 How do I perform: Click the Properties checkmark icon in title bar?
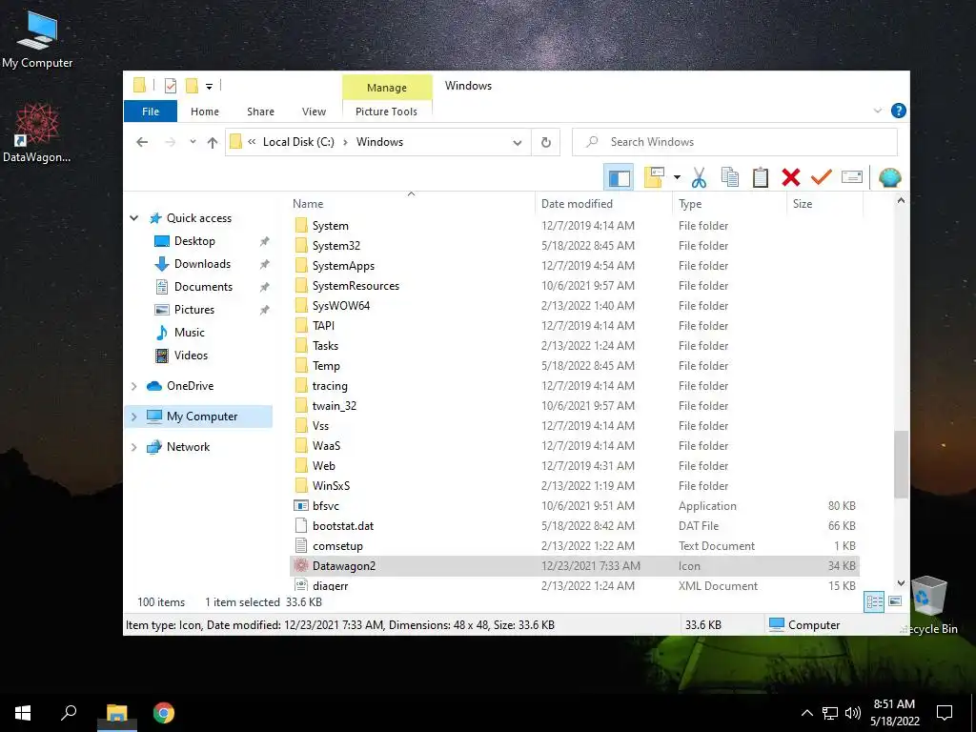(x=170, y=86)
